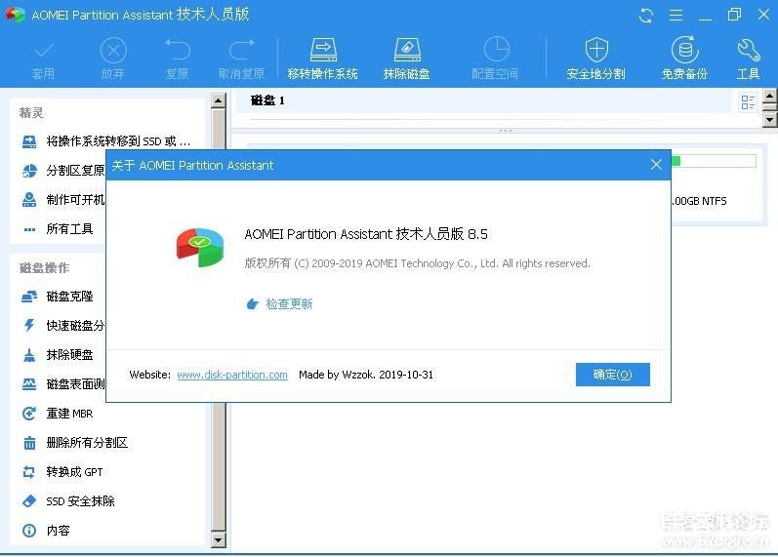Click the trash icon for delete partitions

click(29, 443)
